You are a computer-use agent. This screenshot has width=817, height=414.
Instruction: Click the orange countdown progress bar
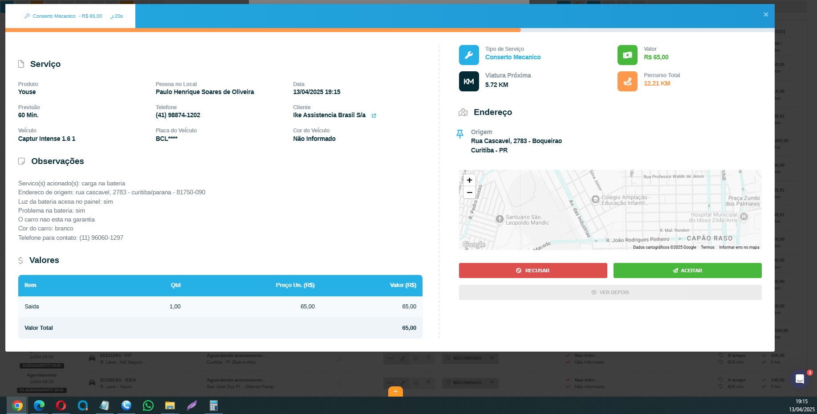pyautogui.click(x=263, y=30)
